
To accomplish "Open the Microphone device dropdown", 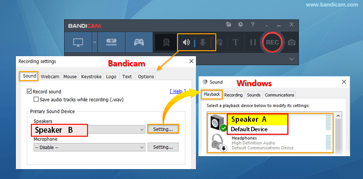I will coord(90,147).
